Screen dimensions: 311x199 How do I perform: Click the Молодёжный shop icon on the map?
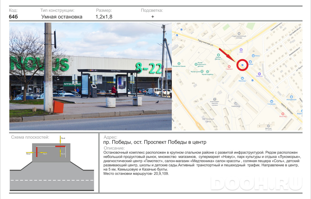pyautogui.click(x=291, y=97)
